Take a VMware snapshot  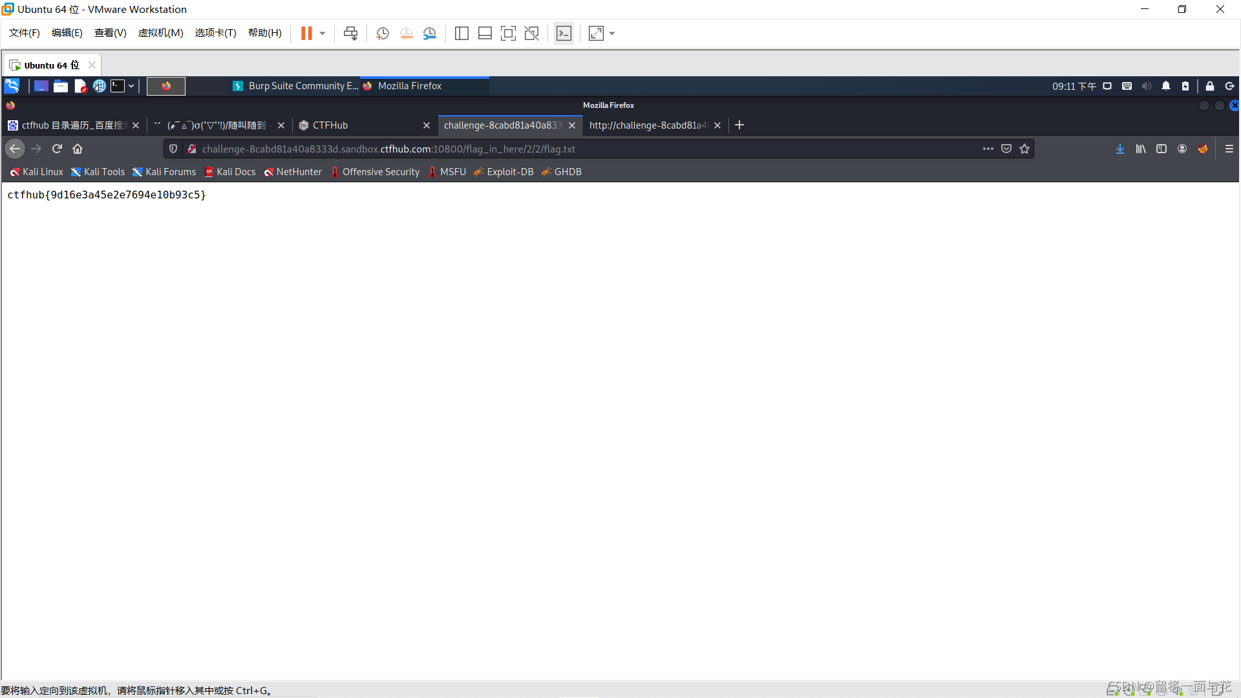click(x=383, y=34)
